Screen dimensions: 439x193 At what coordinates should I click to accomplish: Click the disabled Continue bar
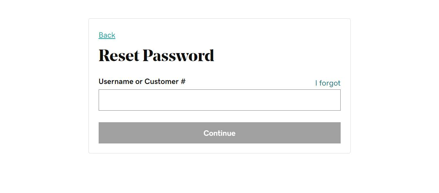click(219, 133)
